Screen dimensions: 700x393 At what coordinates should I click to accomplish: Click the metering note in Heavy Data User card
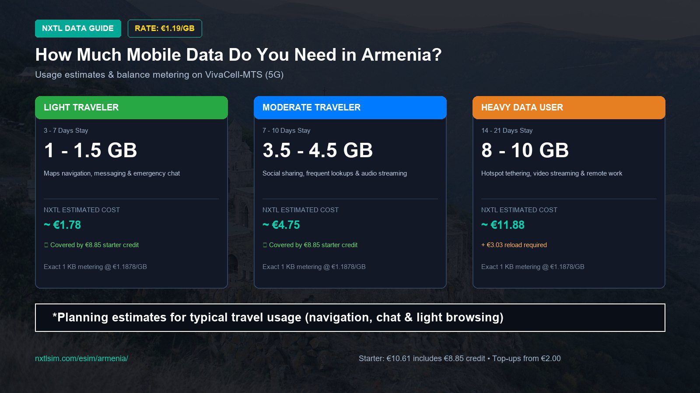point(533,267)
